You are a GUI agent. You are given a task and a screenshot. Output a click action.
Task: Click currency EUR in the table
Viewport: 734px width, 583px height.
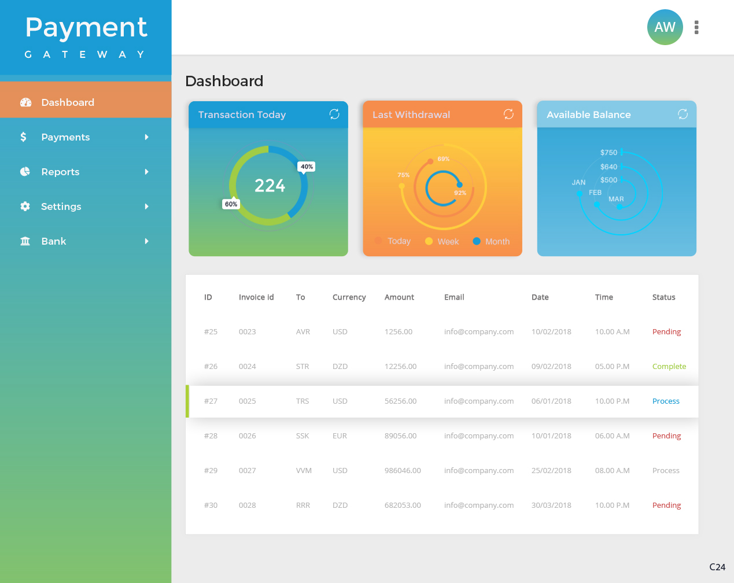(x=340, y=436)
